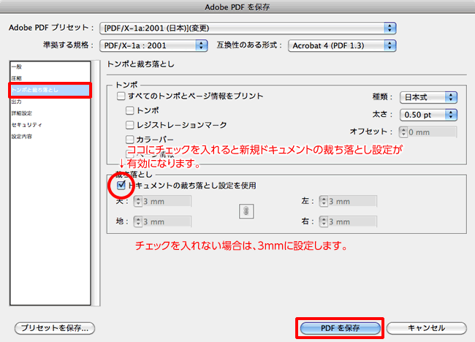Click the PDF を保存 button

pyautogui.click(x=341, y=328)
